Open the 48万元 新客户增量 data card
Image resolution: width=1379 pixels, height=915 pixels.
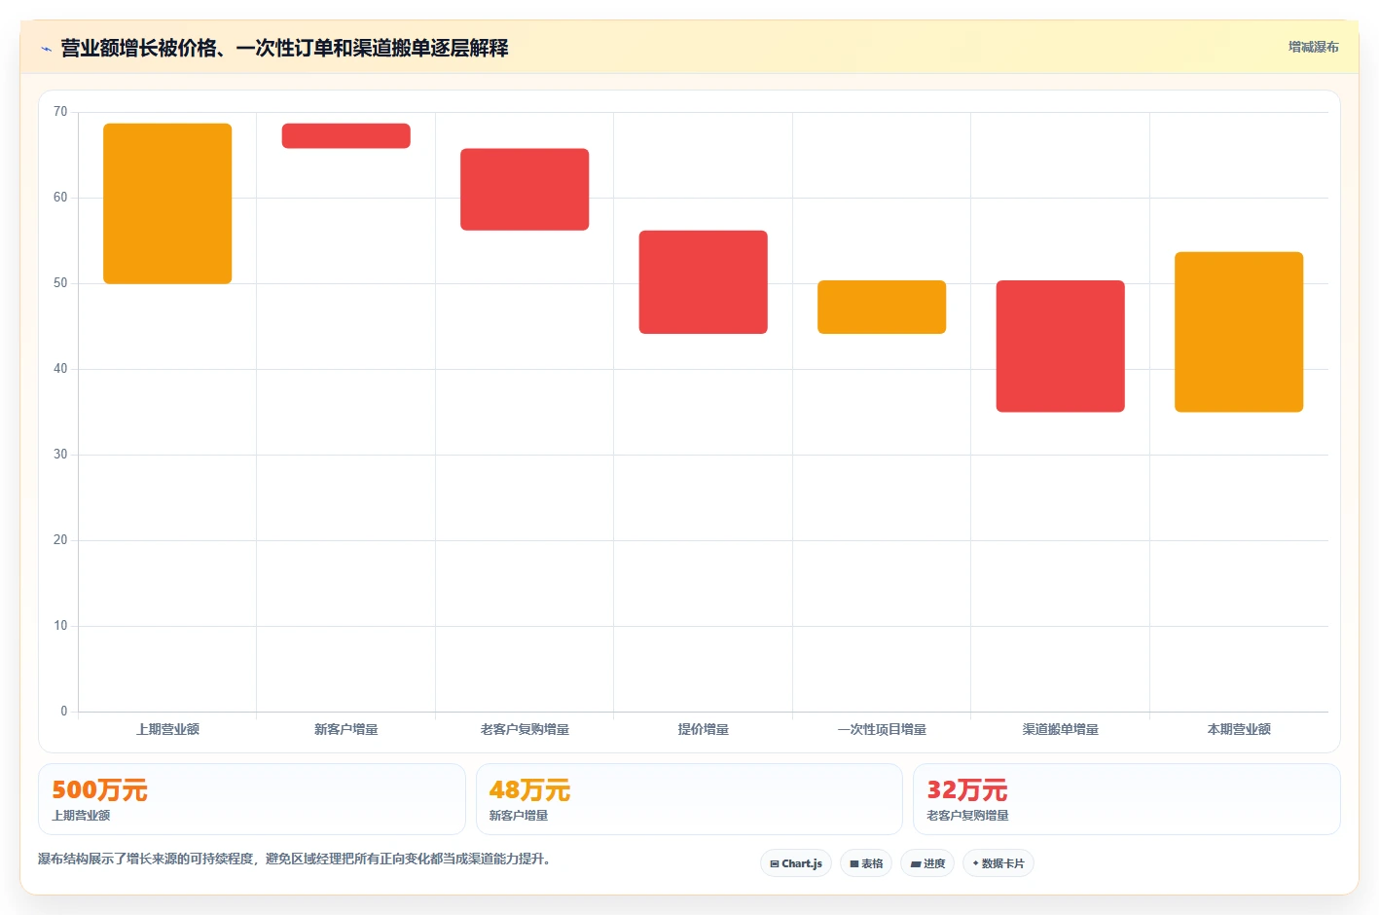tap(689, 799)
